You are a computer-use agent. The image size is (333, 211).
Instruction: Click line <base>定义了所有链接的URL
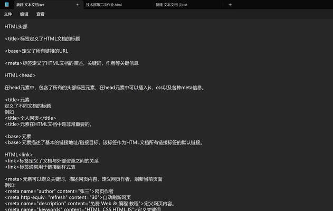pyautogui.click(x=36, y=51)
